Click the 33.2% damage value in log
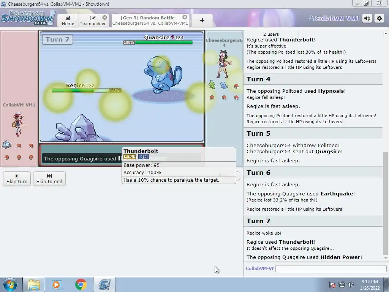This screenshot has width=389, height=292. click(280, 200)
